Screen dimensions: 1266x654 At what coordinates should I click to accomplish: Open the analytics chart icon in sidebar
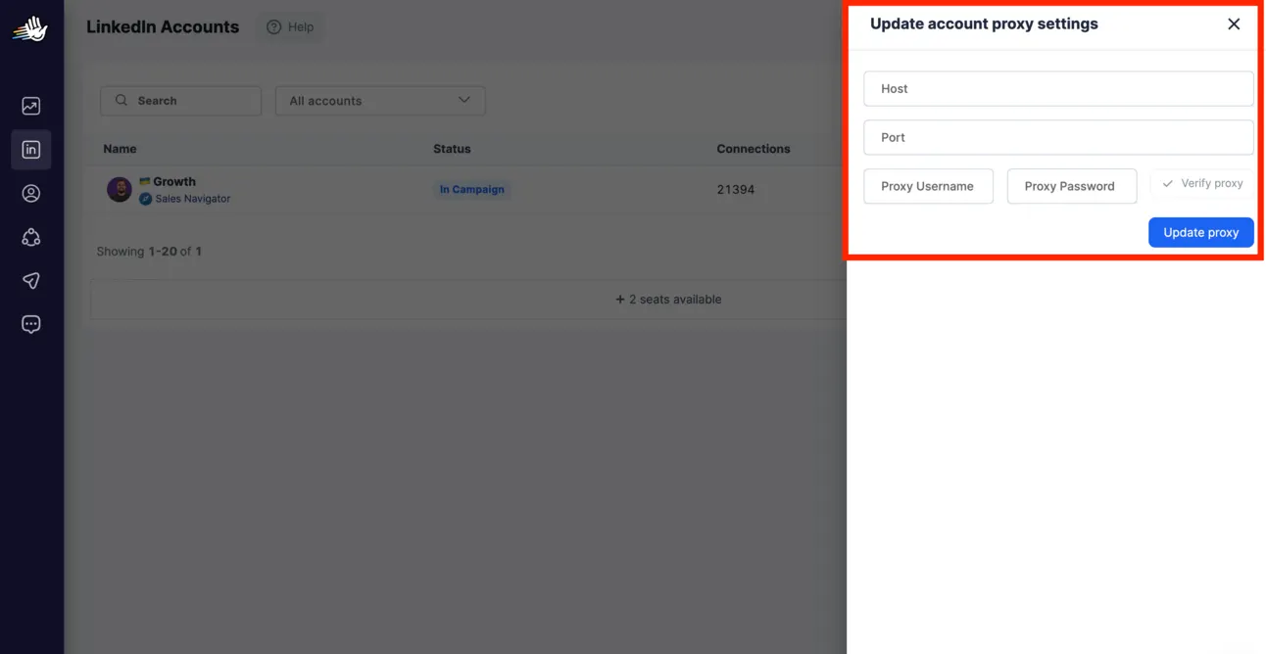click(x=31, y=106)
